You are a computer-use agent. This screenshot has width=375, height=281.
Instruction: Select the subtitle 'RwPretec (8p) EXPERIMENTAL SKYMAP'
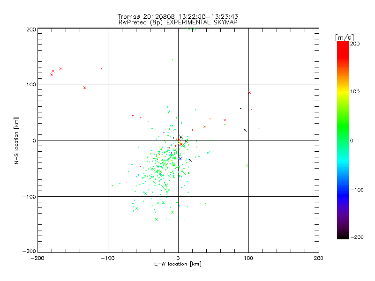tap(178, 22)
